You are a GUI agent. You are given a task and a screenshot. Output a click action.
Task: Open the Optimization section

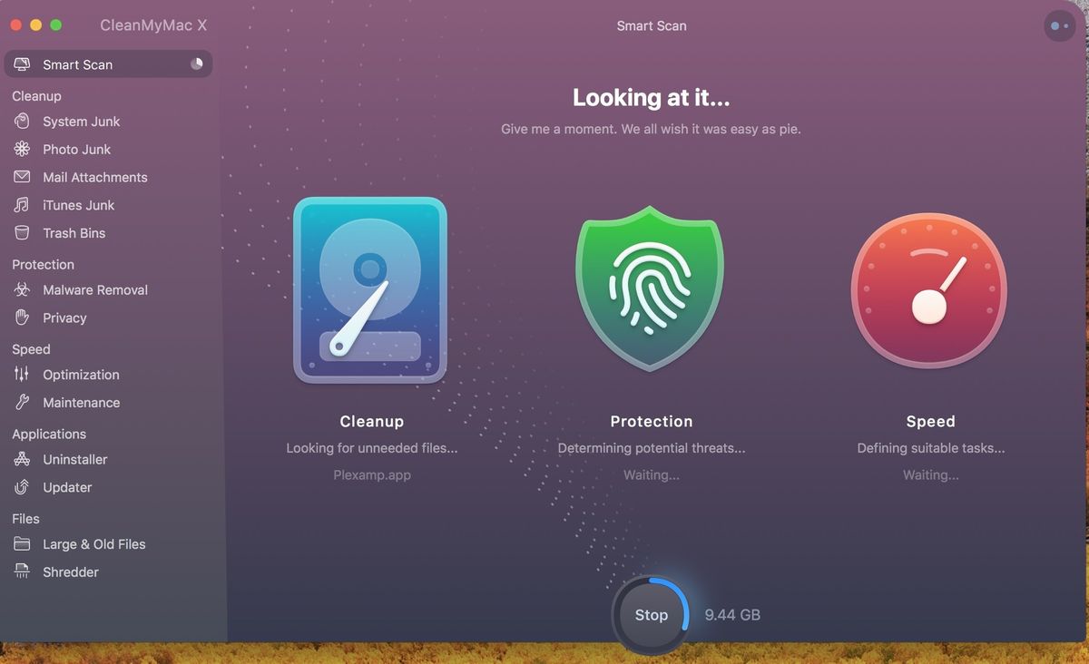pyautogui.click(x=24, y=374)
